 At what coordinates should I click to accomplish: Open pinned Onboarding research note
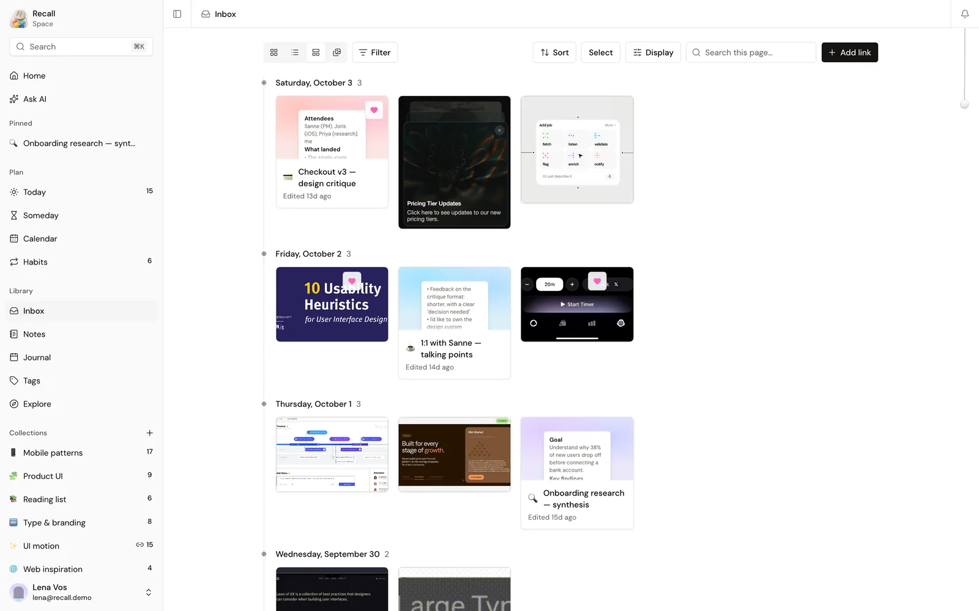coord(81,143)
